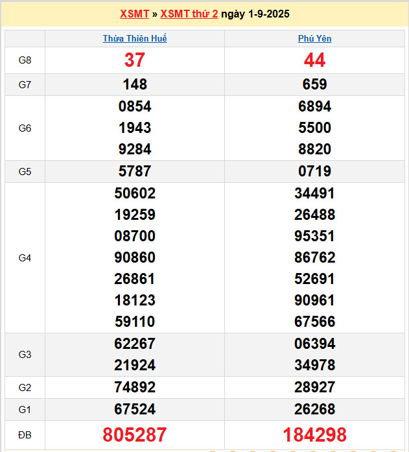Viewport: 409px width, 452px height.
Task: Click the G3 number 21924
Action: (135, 365)
